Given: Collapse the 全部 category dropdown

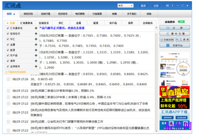Looking at the screenshot, I should (x=11, y=23).
